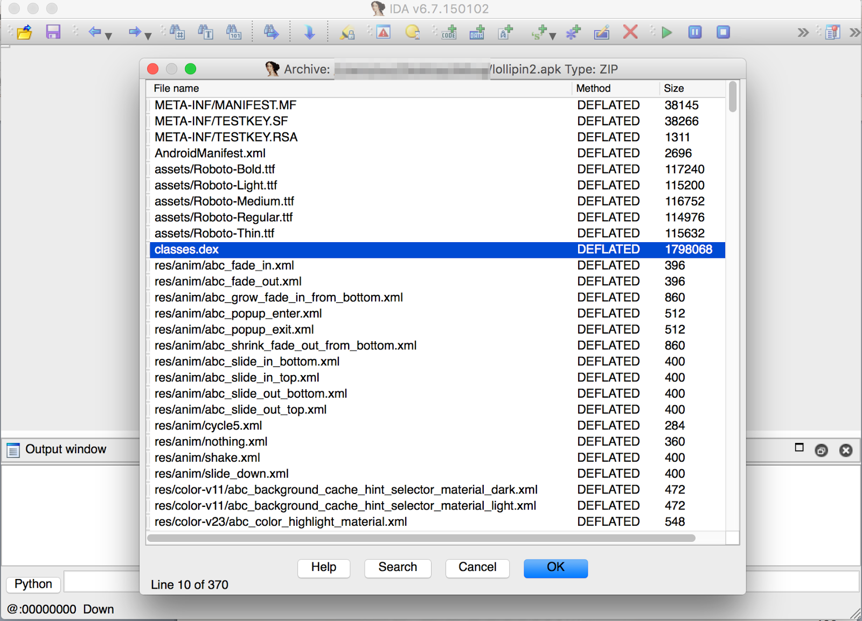Click the Save database floppy icon
862x621 pixels.
[53, 32]
